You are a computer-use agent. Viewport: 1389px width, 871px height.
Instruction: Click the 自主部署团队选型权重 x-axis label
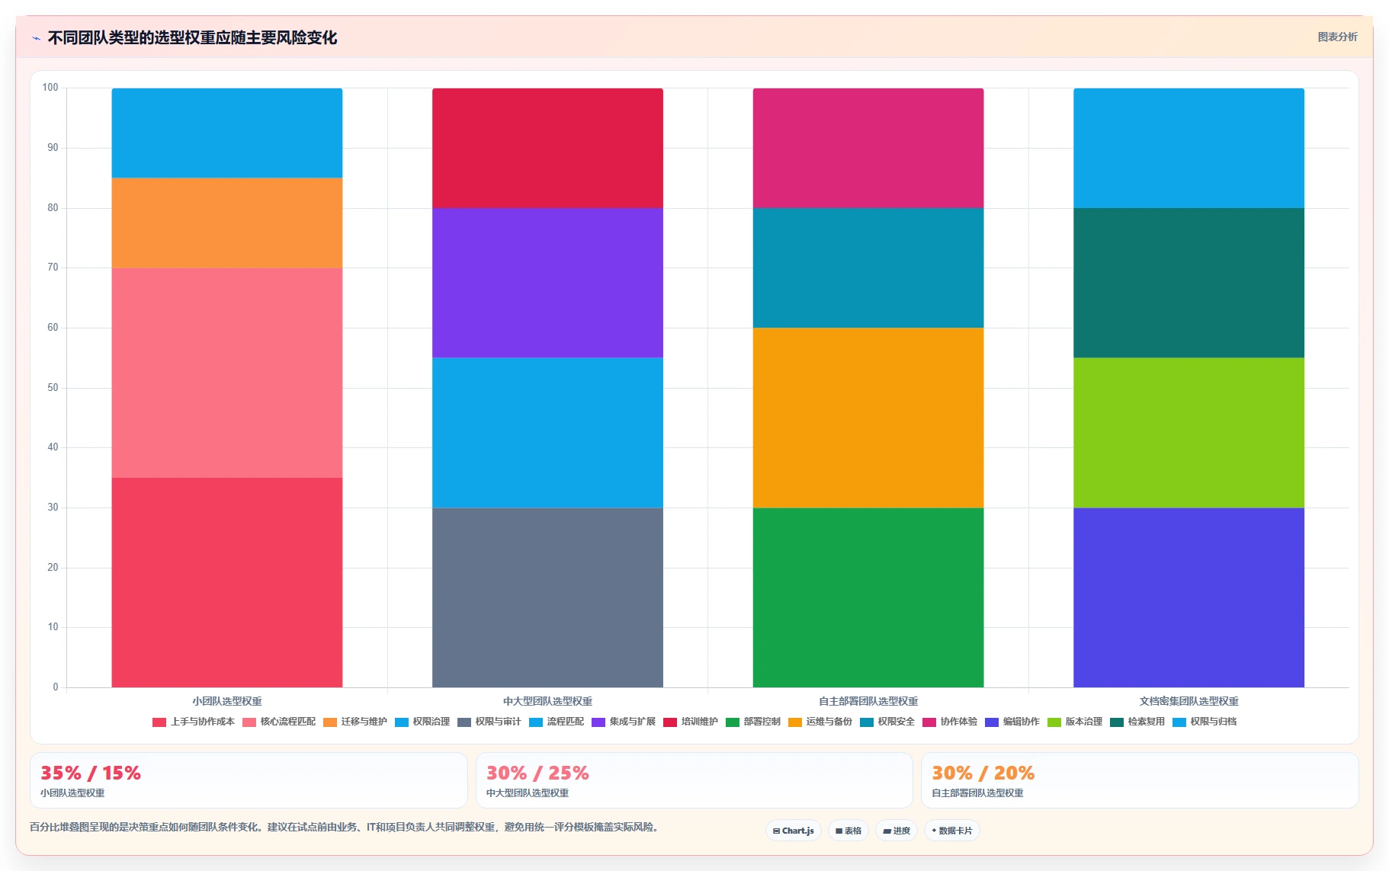pos(868,701)
